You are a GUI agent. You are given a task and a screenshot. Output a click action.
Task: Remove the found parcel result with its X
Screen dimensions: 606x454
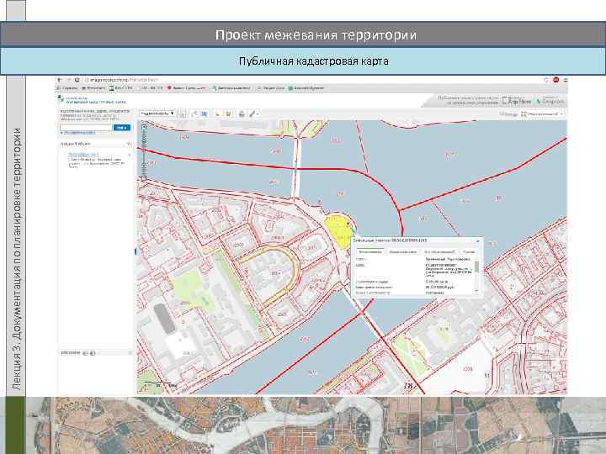(x=130, y=155)
